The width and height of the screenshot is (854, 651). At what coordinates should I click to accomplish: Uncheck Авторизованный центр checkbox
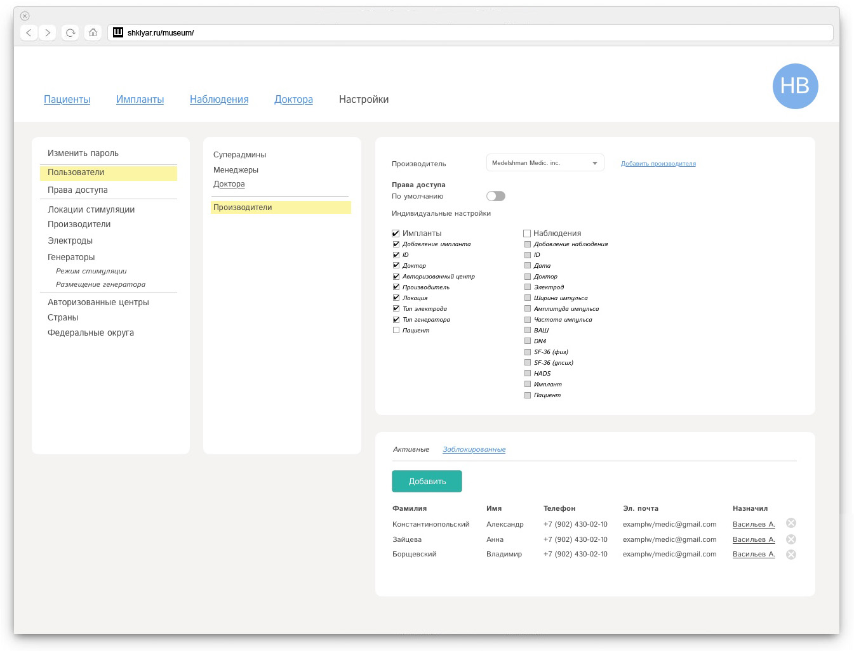tap(396, 277)
